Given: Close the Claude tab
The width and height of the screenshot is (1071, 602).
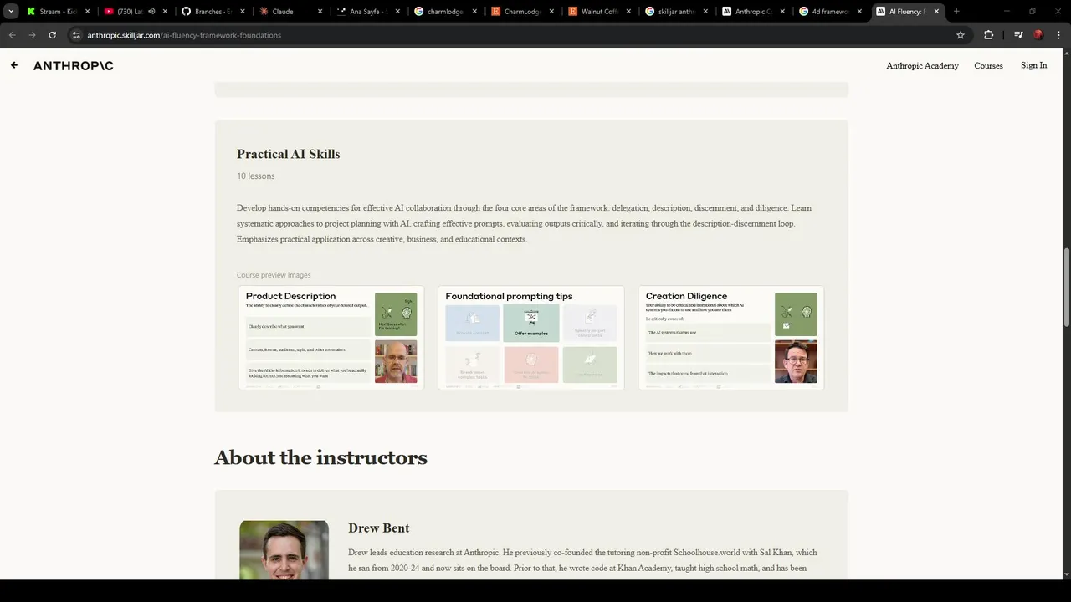Looking at the screenshot, I should 320,12.
